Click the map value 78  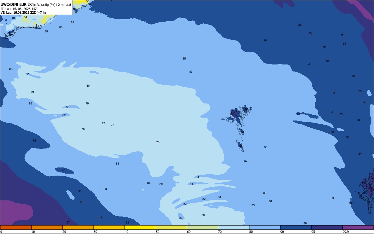point(158,142)
